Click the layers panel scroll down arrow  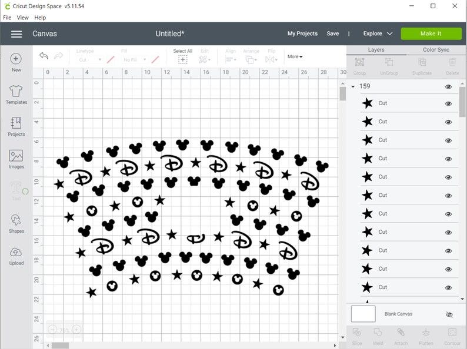(462, 299)
